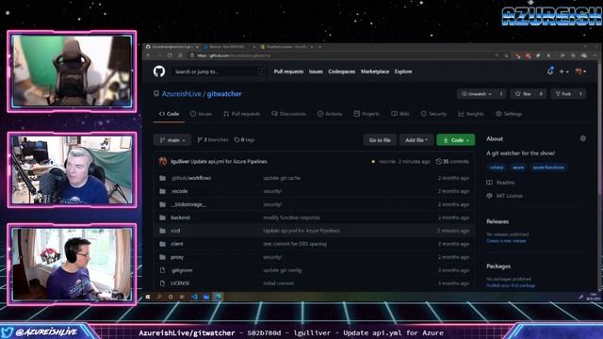Open 'test commit for OBS spacing' commit

(295, 244)
